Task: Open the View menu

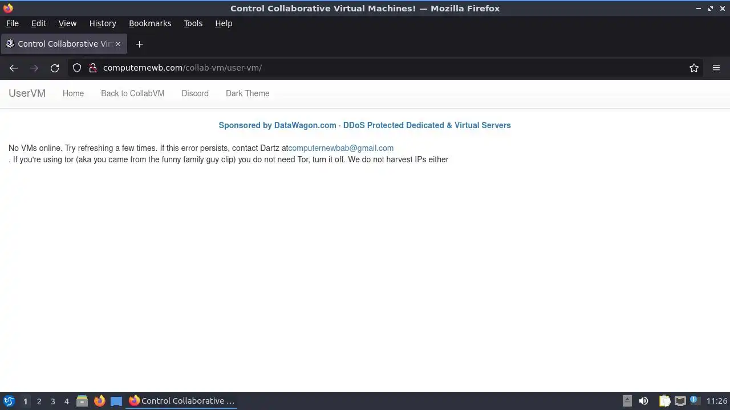Action: pos(67,23)
